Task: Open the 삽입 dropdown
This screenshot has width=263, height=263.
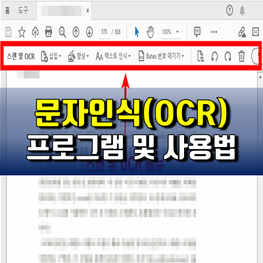Action: point(51,56)
